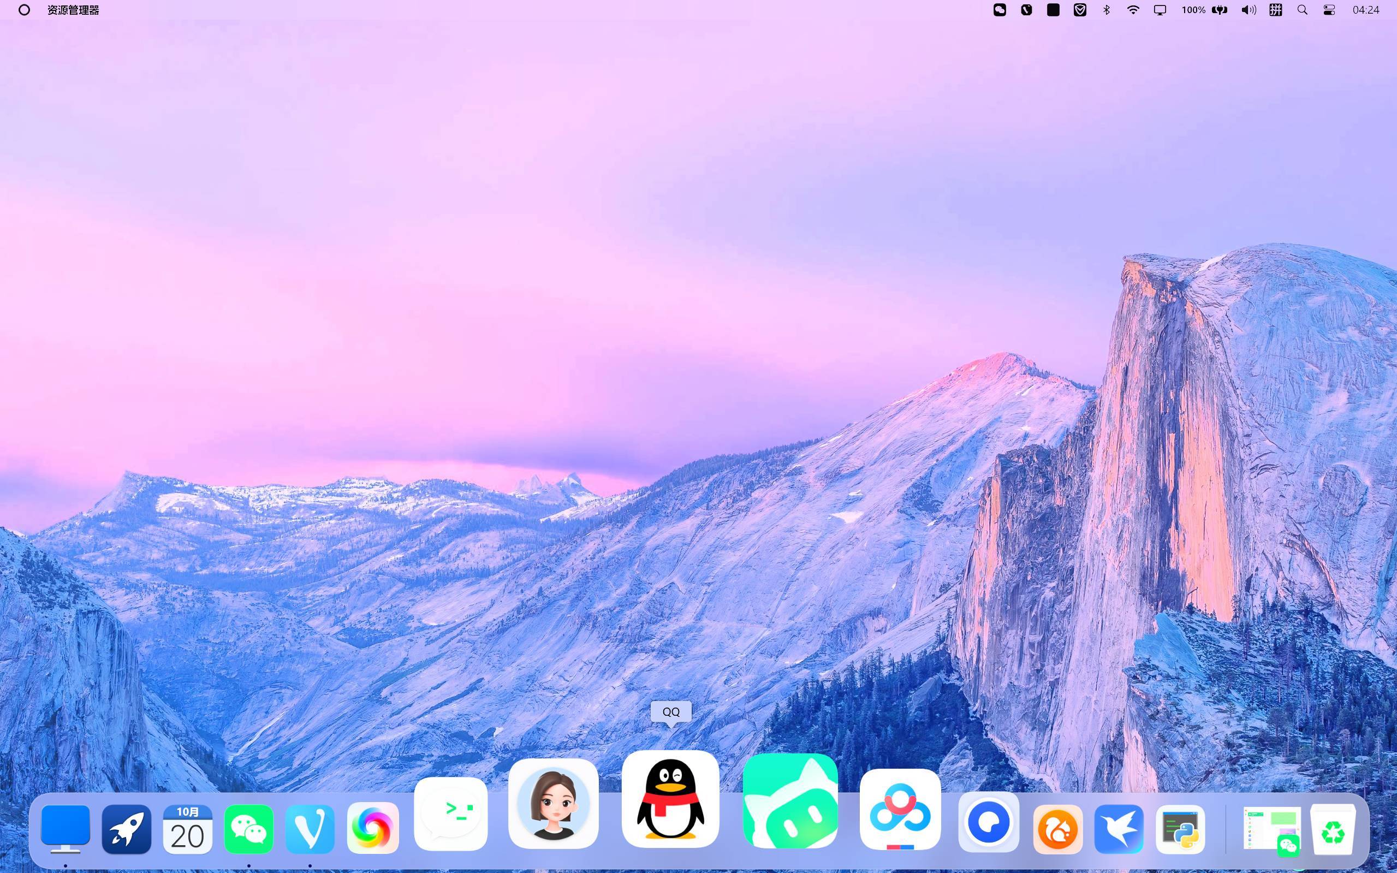Toggle Wi-Fi from the menu bar icon
The width and height of the screenshot is (1397, 873).
(1133, 10)
